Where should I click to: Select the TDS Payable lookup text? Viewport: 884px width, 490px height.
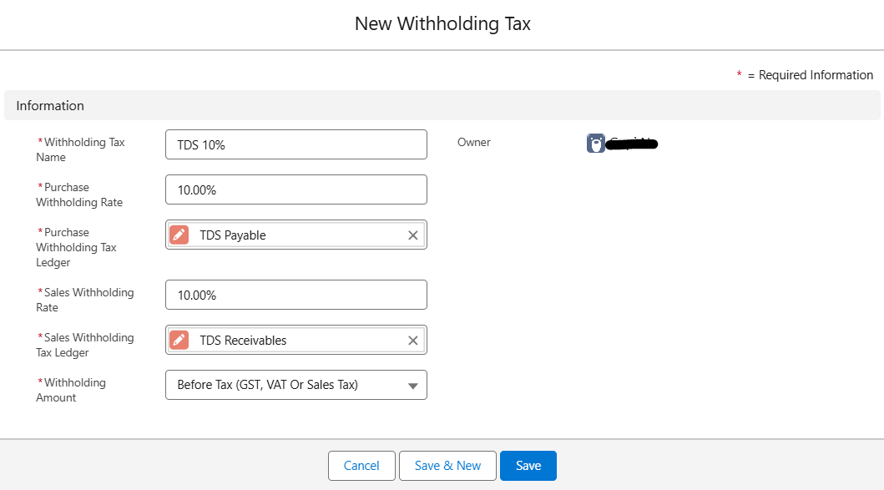click(233, 235)
